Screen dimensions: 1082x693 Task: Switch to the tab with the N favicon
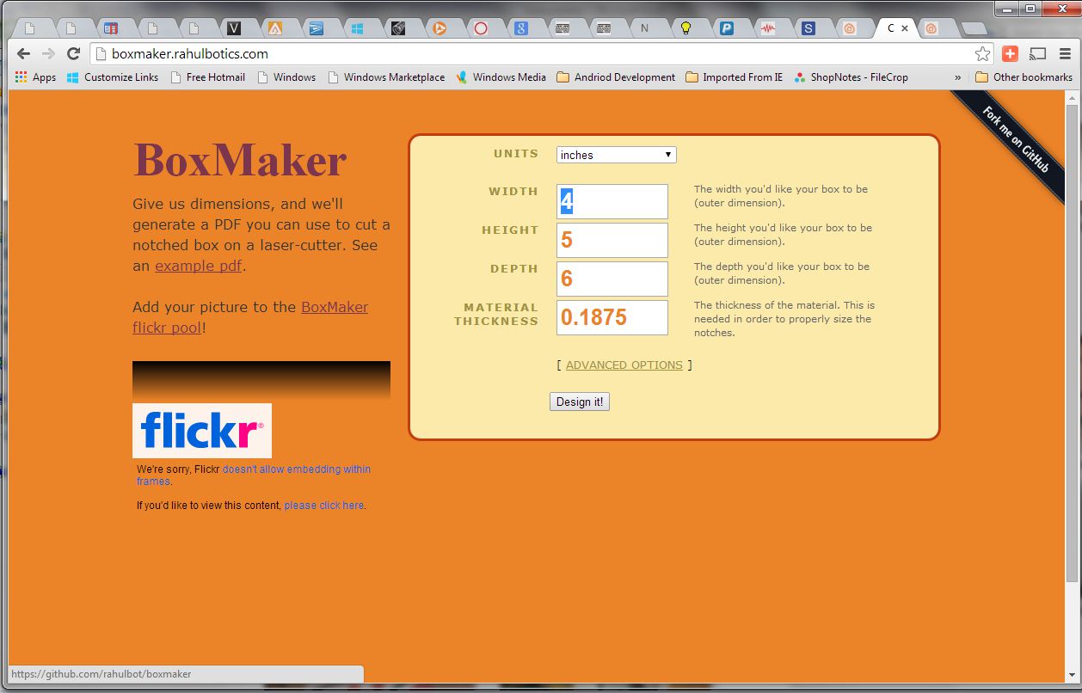(x=644, y=28)
